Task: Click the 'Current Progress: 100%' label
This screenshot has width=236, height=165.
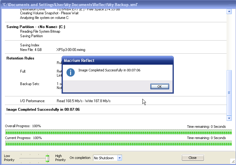Action: pyautogui.click(x=23, y=138)
